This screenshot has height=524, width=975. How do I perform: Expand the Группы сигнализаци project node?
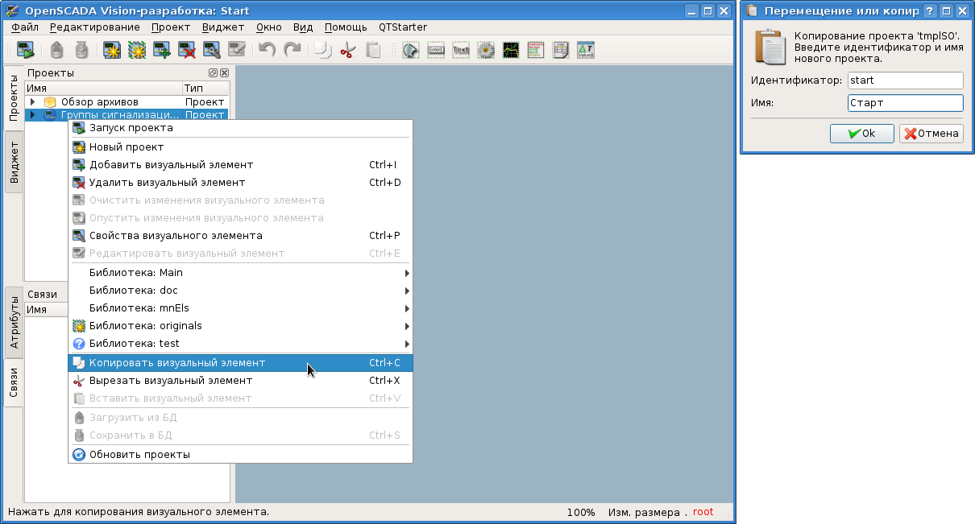[x=33, y=115]
